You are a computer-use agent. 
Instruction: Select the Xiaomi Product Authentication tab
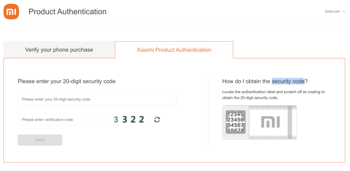click(174, 50)
